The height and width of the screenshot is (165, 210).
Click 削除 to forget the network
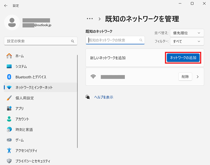coord(185,77)
